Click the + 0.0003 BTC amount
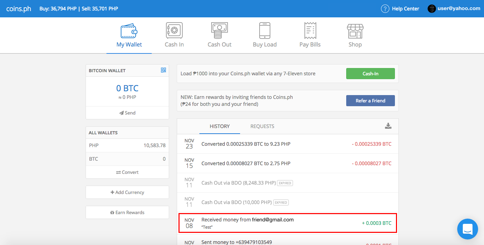Image resolution: width=484 pixels, height=245 pixels. pyautogui.click(x=376, y=223)
